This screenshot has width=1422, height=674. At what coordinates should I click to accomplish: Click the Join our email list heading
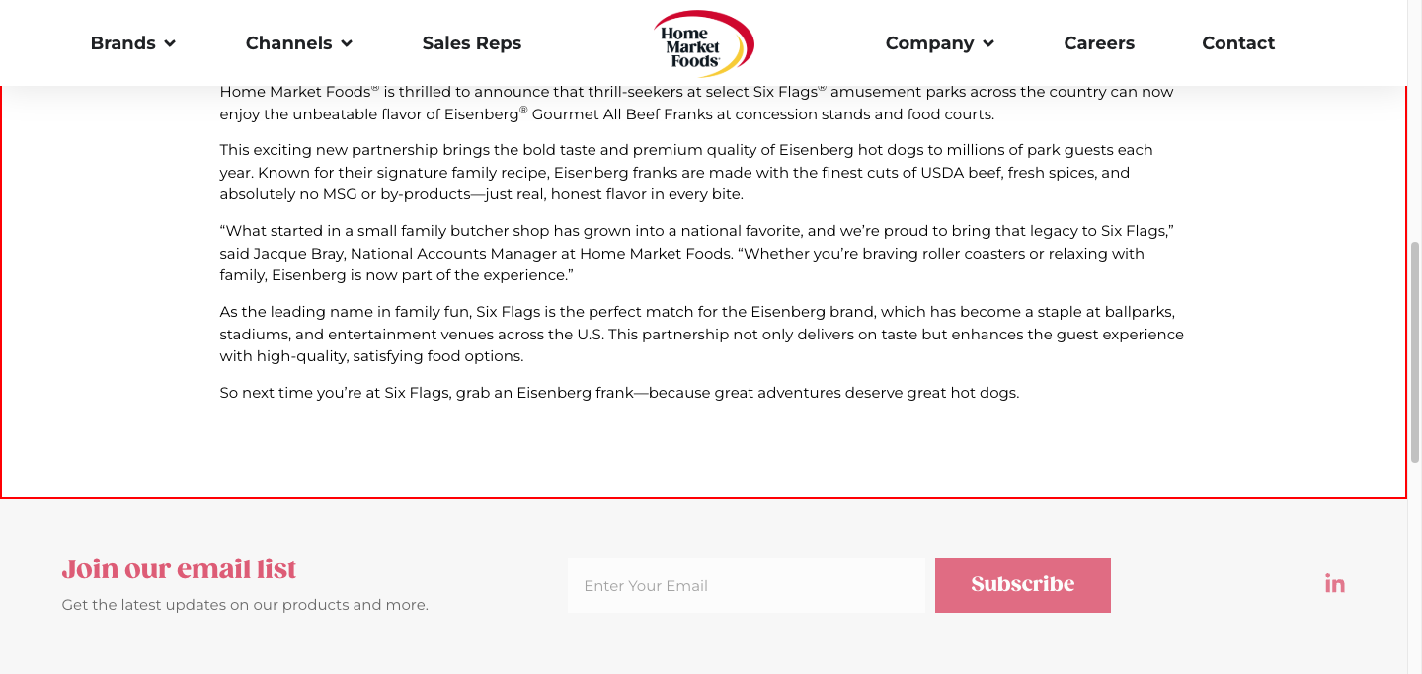pos(179,569)
